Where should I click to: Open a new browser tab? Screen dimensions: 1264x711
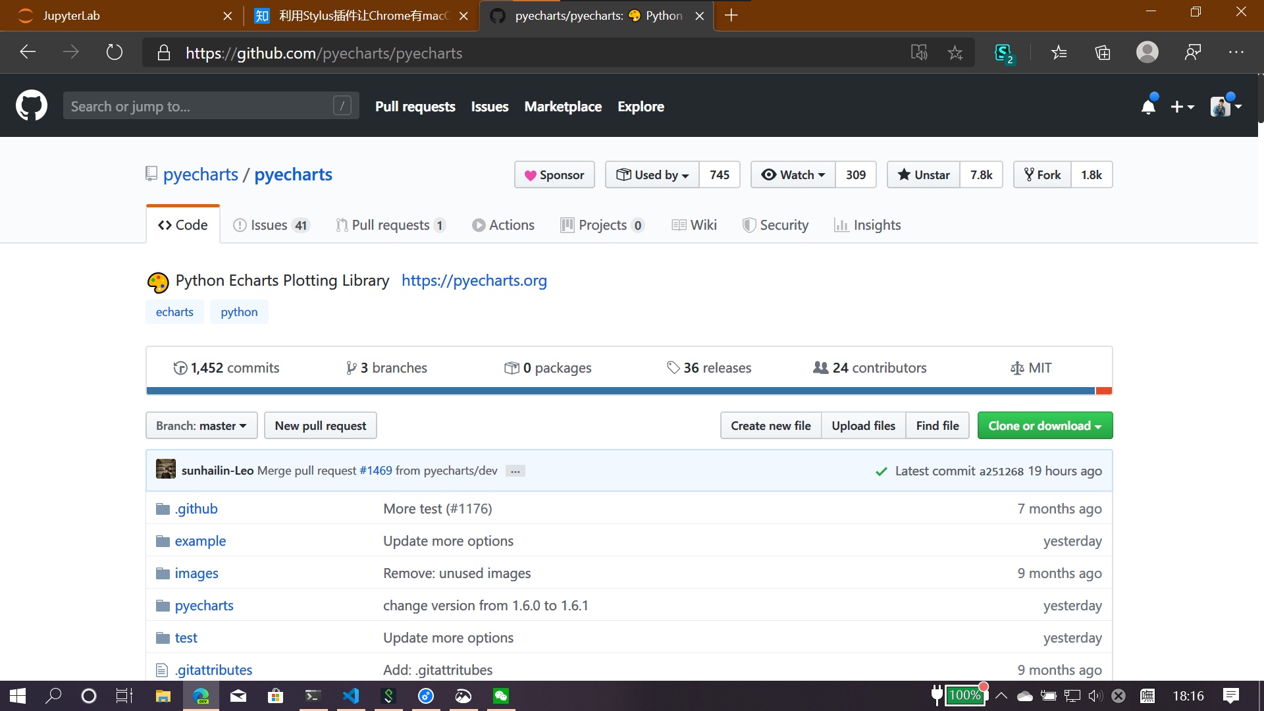731,15
